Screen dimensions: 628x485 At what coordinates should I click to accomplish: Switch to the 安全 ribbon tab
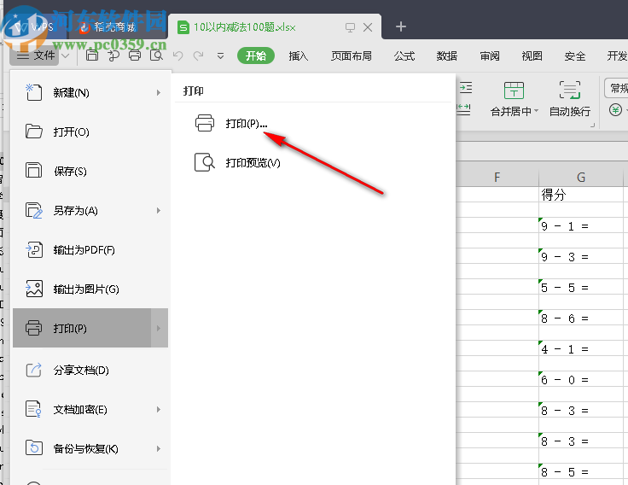[x=575, y=56]
